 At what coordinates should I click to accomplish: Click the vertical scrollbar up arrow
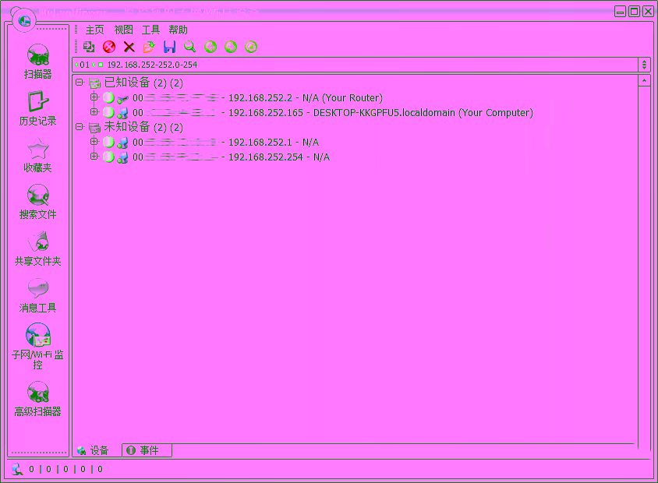tap(644, 81)
